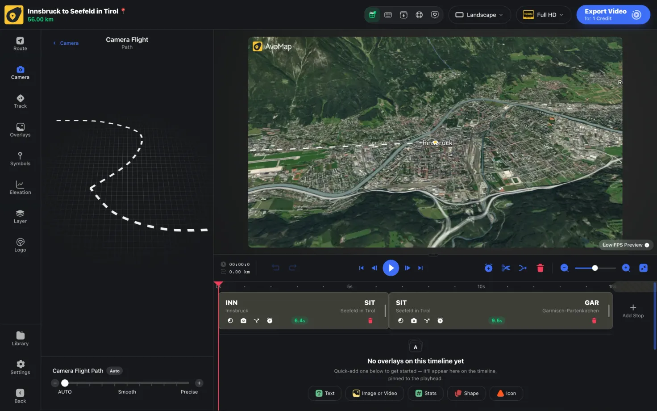657x411 pixels.
Task: Open the Elevation sidebar panel
Action: pos(20,188)
